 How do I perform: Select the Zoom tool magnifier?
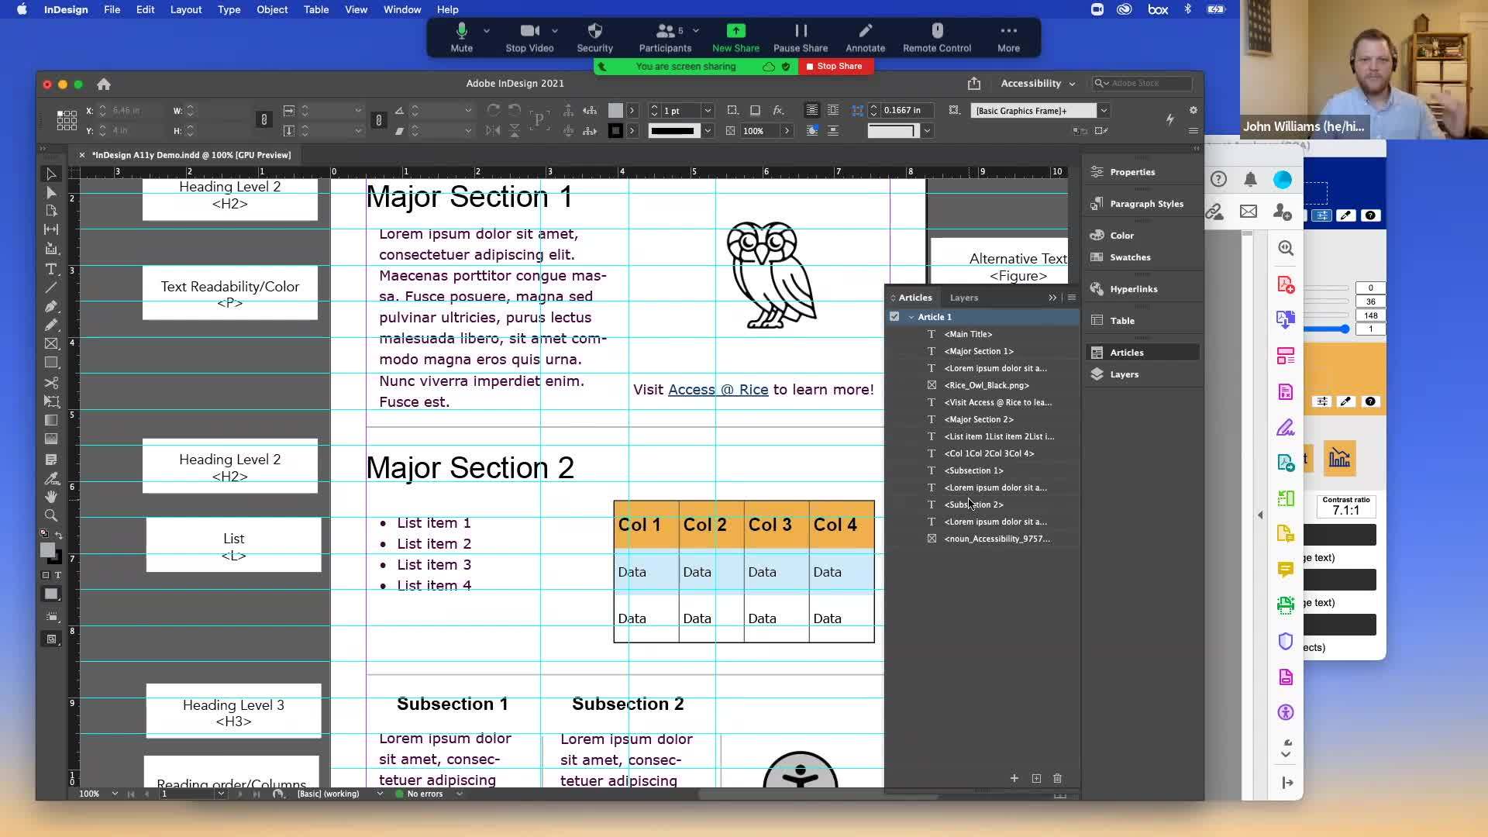[x=51, y=515]
